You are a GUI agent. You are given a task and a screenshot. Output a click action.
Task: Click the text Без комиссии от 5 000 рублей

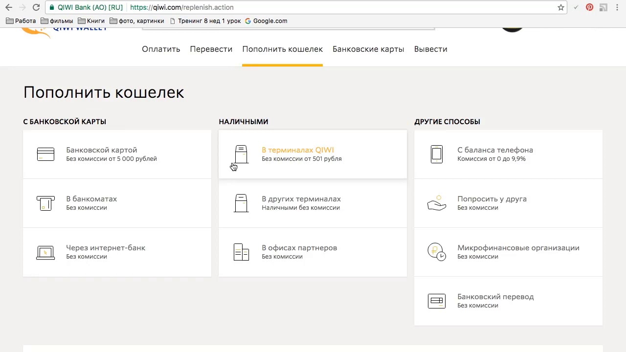coord(112,159)
